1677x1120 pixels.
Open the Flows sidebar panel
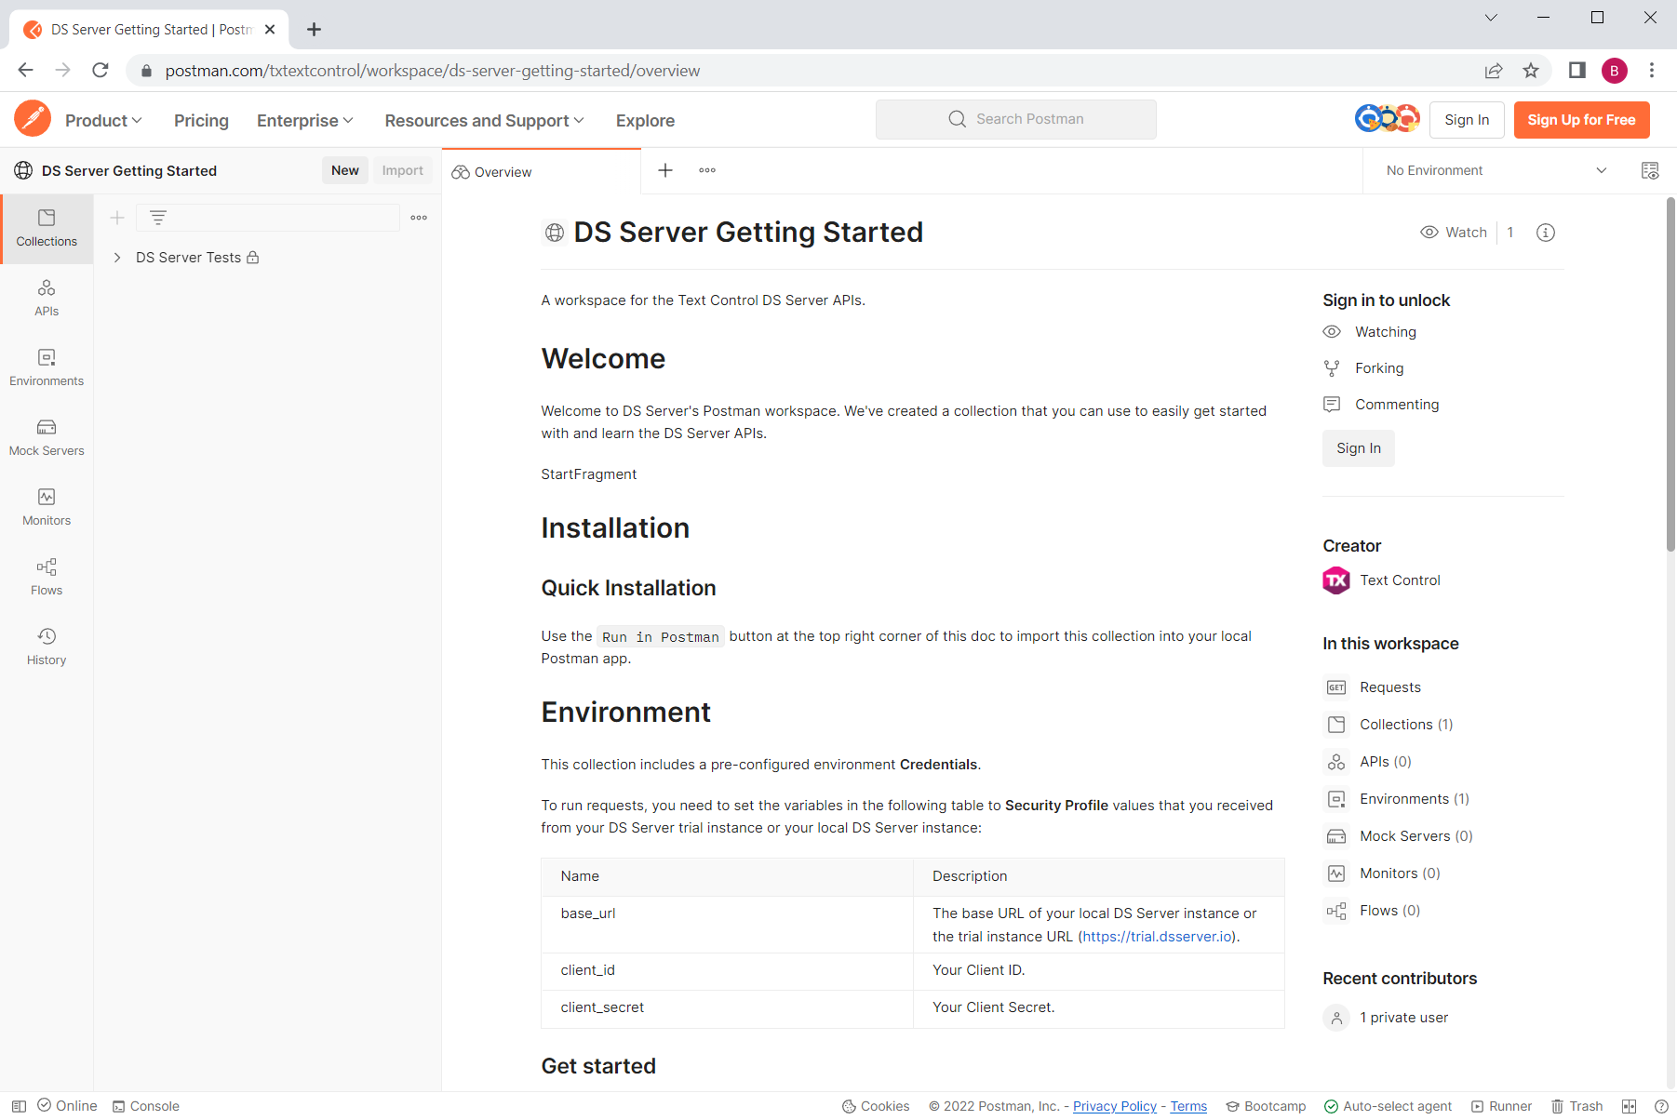point(47,578)
